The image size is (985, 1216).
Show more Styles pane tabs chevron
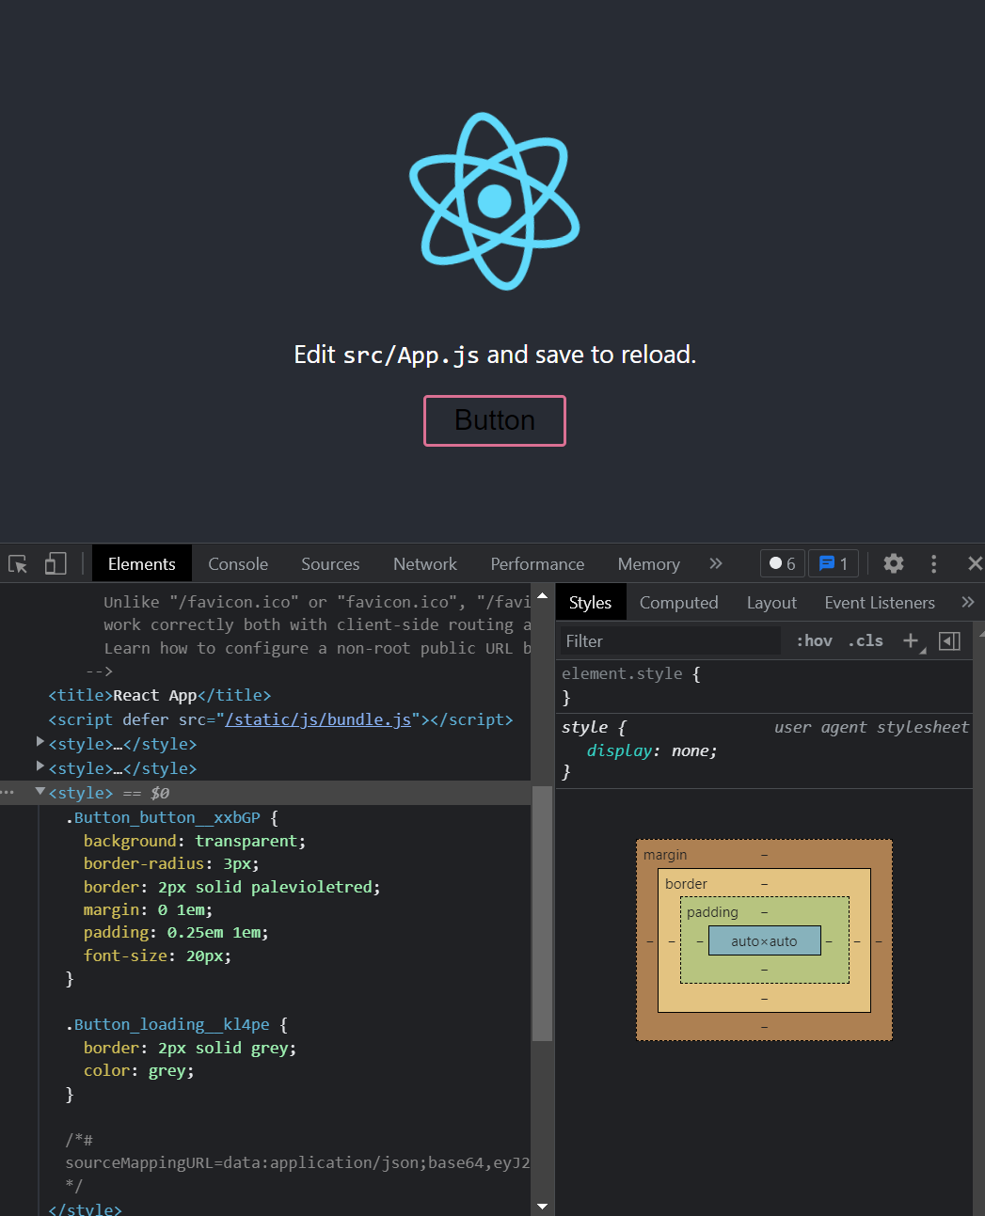(968, 602)
